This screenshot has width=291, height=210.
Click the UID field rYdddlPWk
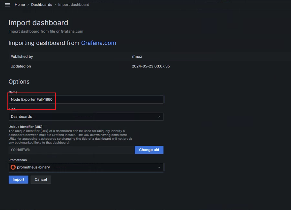click(72, 150)
